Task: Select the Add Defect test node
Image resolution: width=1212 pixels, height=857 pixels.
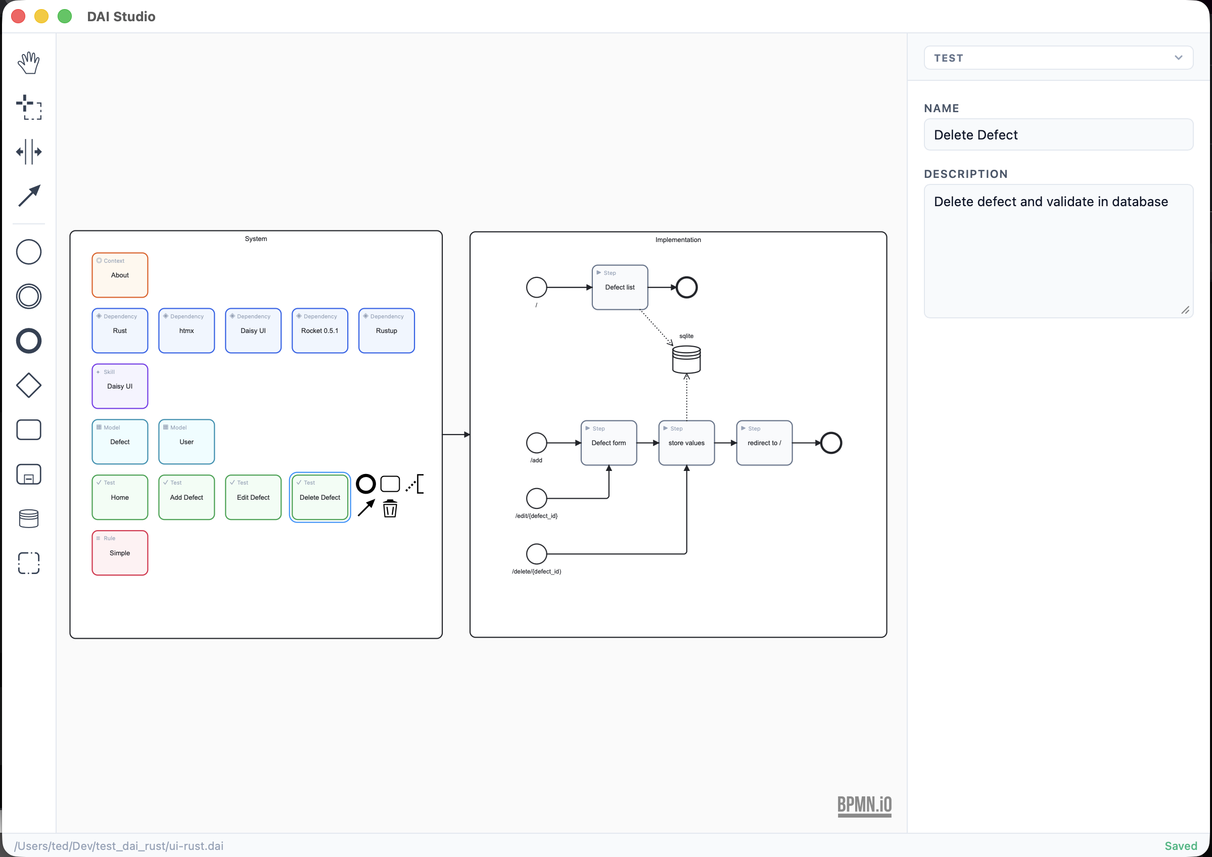Action: coord(187,497)
